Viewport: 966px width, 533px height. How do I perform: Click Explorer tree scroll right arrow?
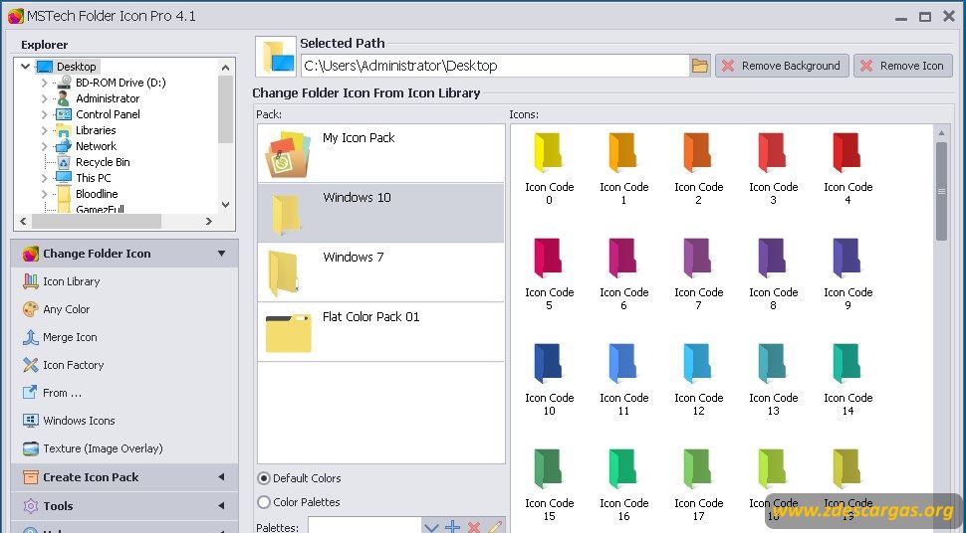point(209,221)
